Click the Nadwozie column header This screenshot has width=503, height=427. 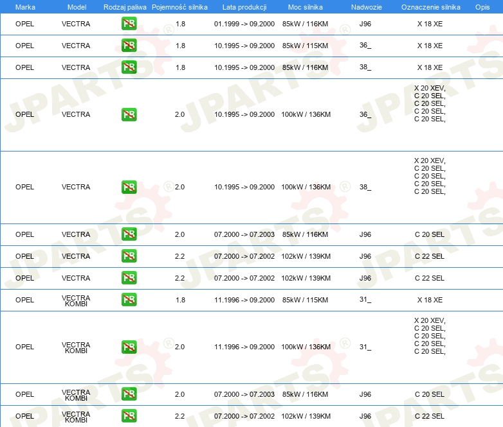tap(365, 6)
